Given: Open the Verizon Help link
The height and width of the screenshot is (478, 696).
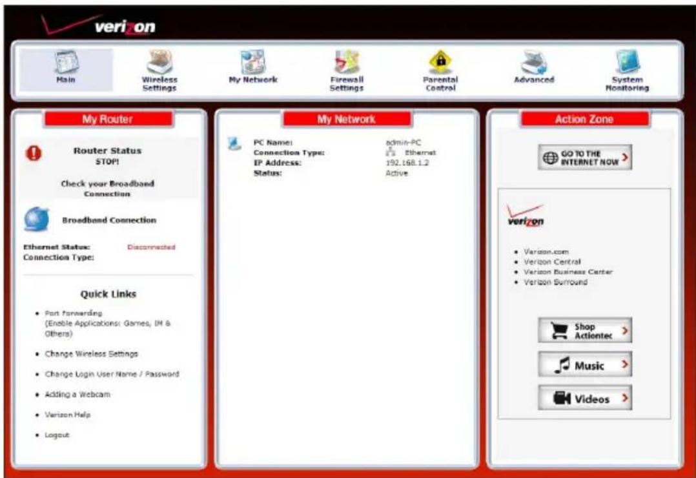Looking at the screenshot, I should tap(67, 415).
